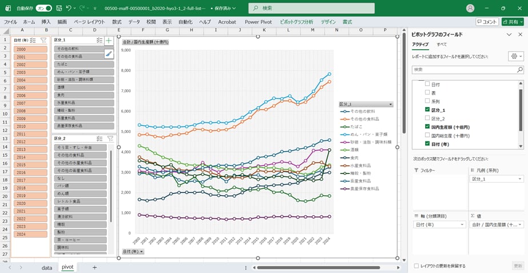Add a new sheet with plus icon
The image size is (528, 273).
click(x=94, y=267)
